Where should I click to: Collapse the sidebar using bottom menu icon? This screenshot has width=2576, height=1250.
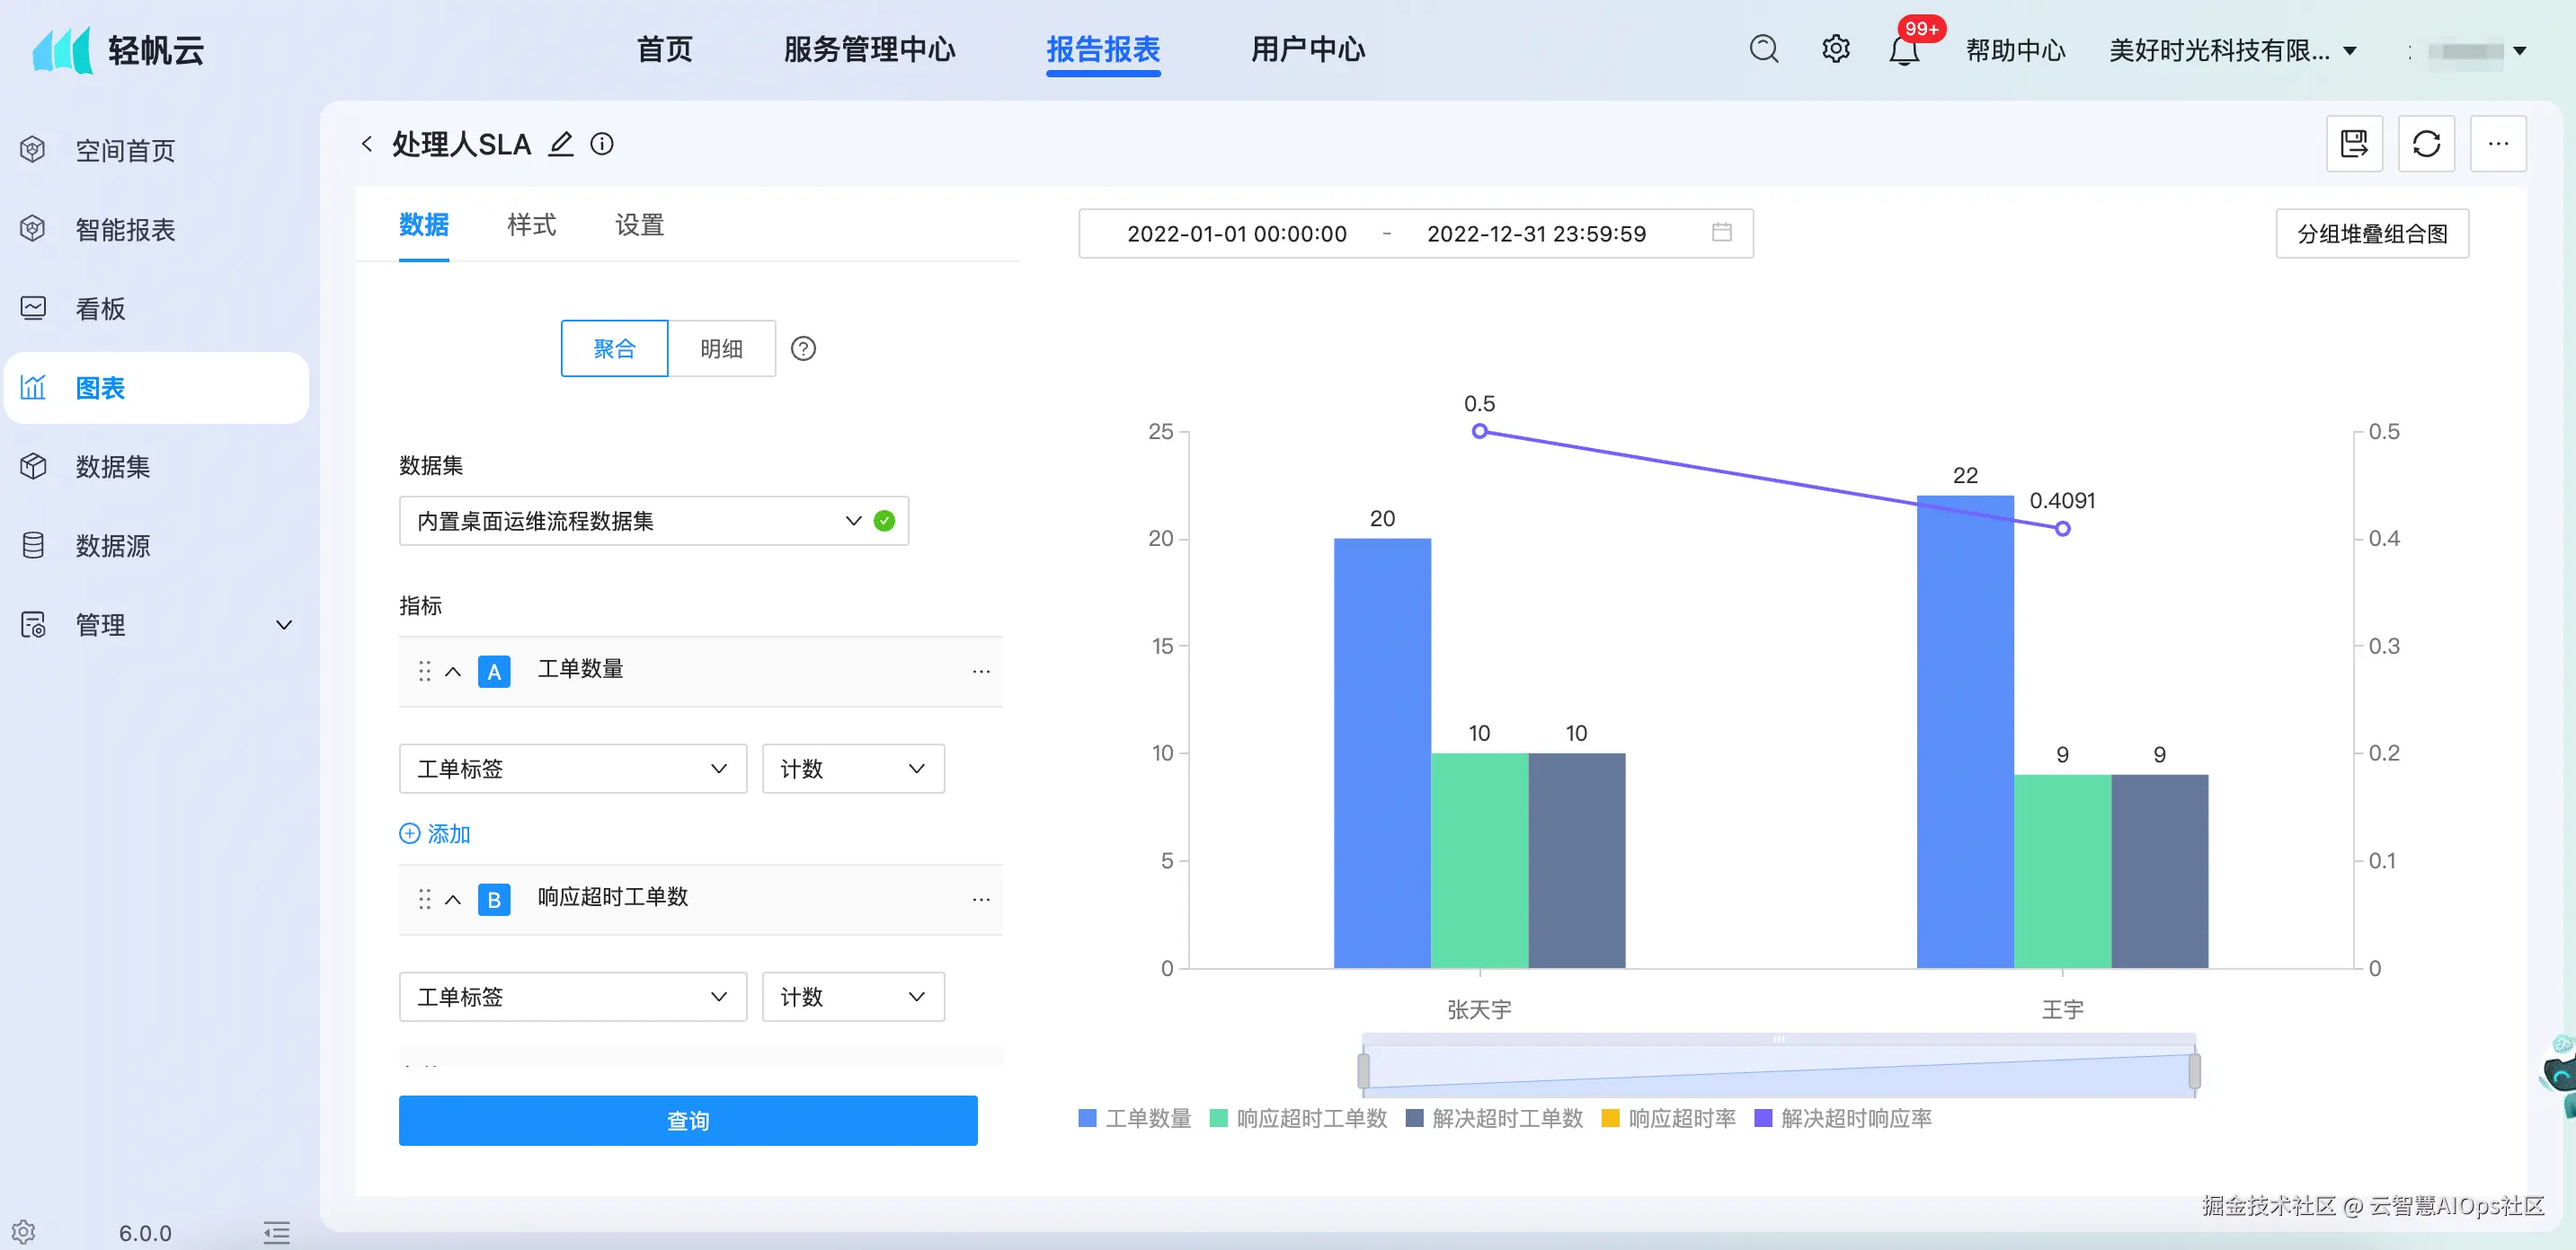pos(276,1231)
